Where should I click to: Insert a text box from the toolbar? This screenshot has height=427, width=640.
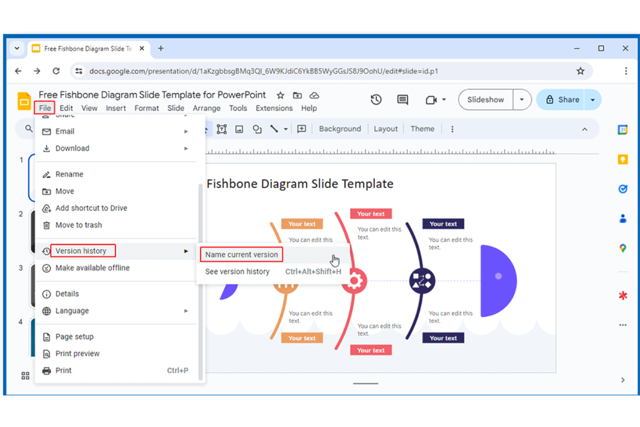point(221,129)
